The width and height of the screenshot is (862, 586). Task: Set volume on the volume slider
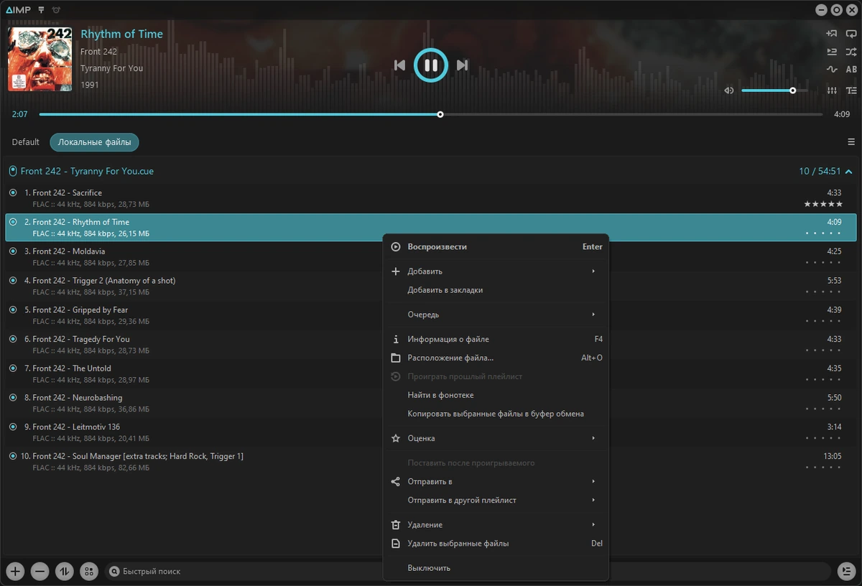[774, 90]
